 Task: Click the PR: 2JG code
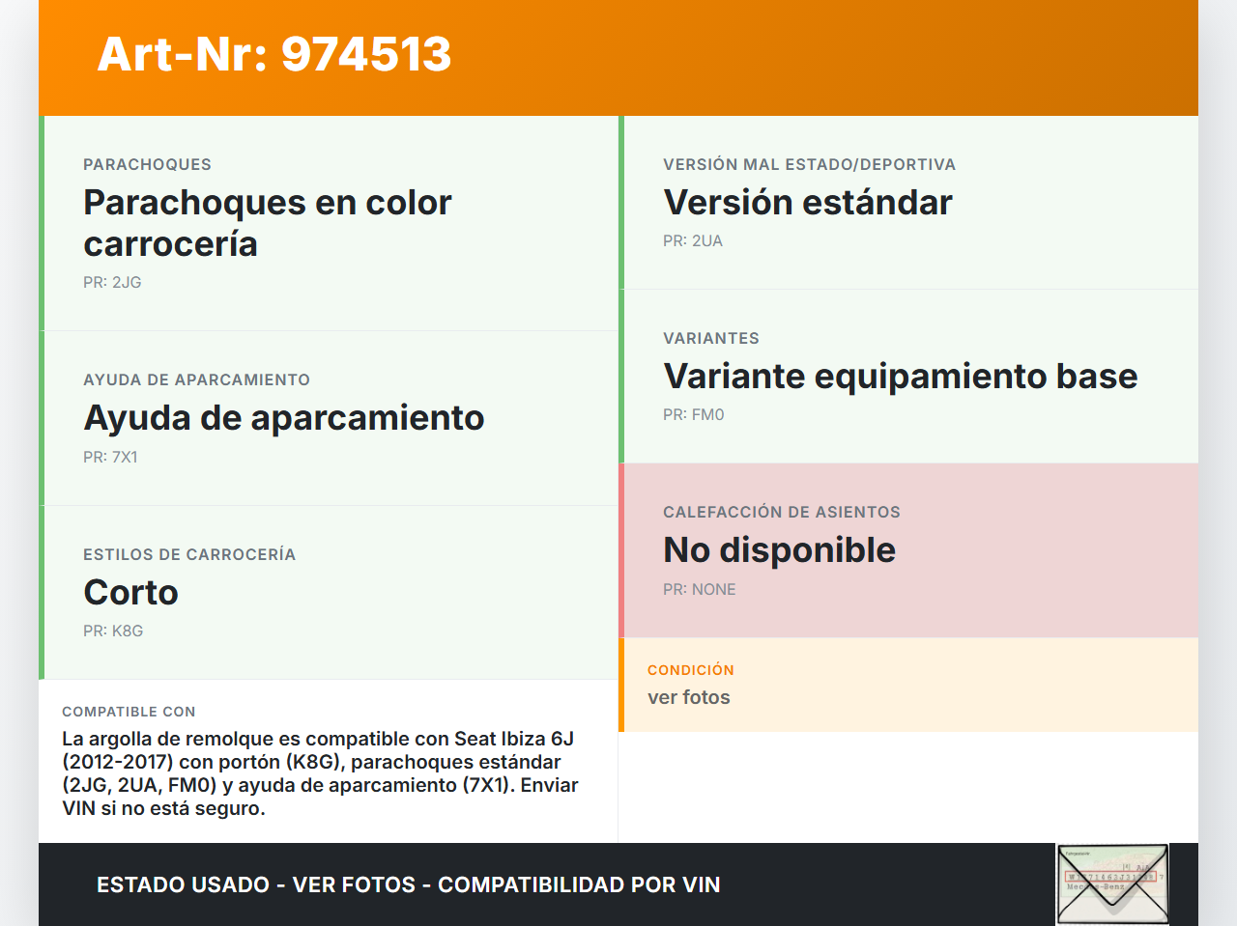coord(112,283)
